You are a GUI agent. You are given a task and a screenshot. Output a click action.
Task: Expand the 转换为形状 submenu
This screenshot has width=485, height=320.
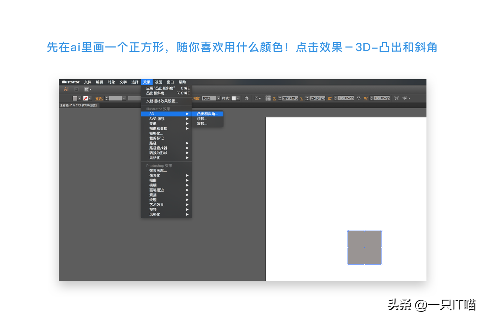click(166, 153)
